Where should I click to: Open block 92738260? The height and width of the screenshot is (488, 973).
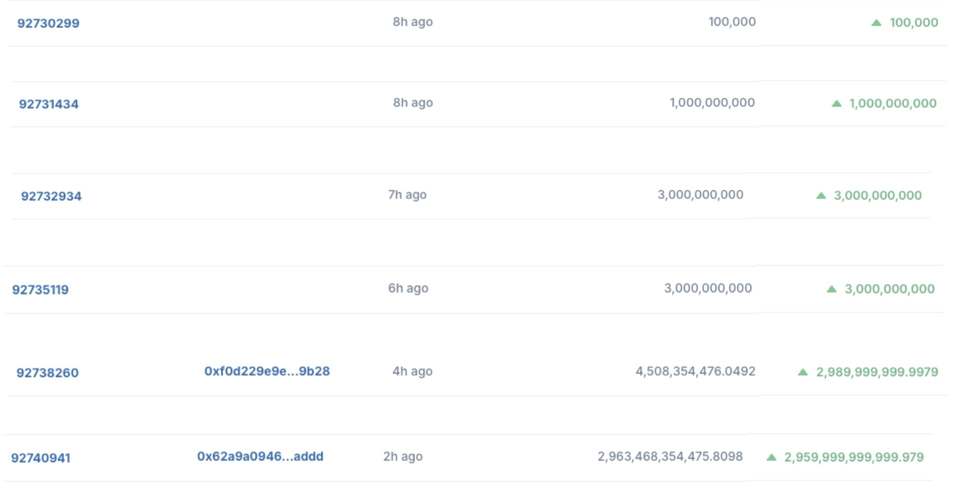tap(47, 372)
